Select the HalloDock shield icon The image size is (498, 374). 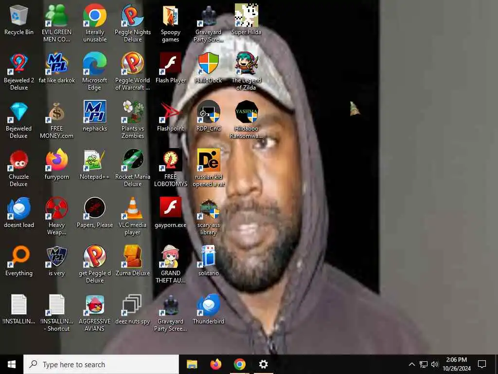click(208, 64)
